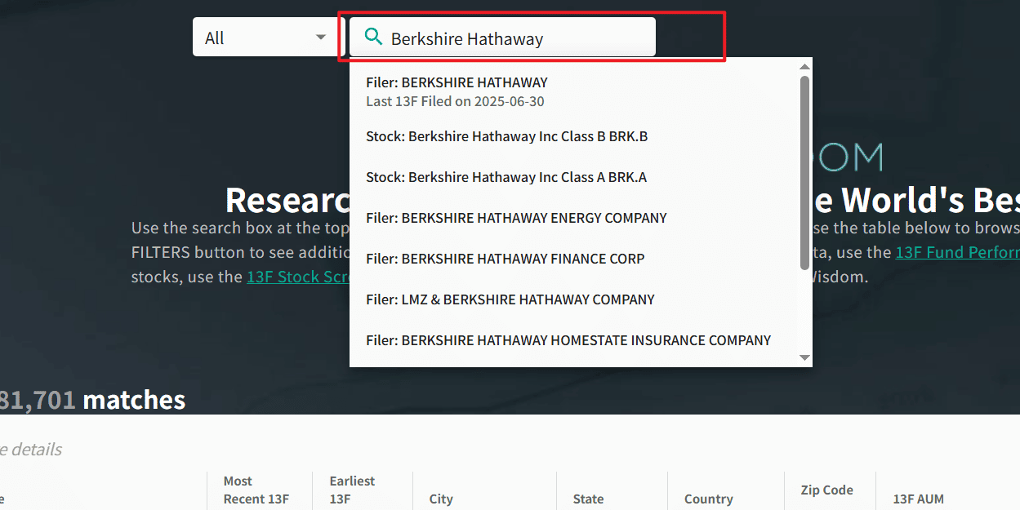Sort by Zip Code column header
The height and width of the screenshot is (510, 1020).
click(826, 490)
